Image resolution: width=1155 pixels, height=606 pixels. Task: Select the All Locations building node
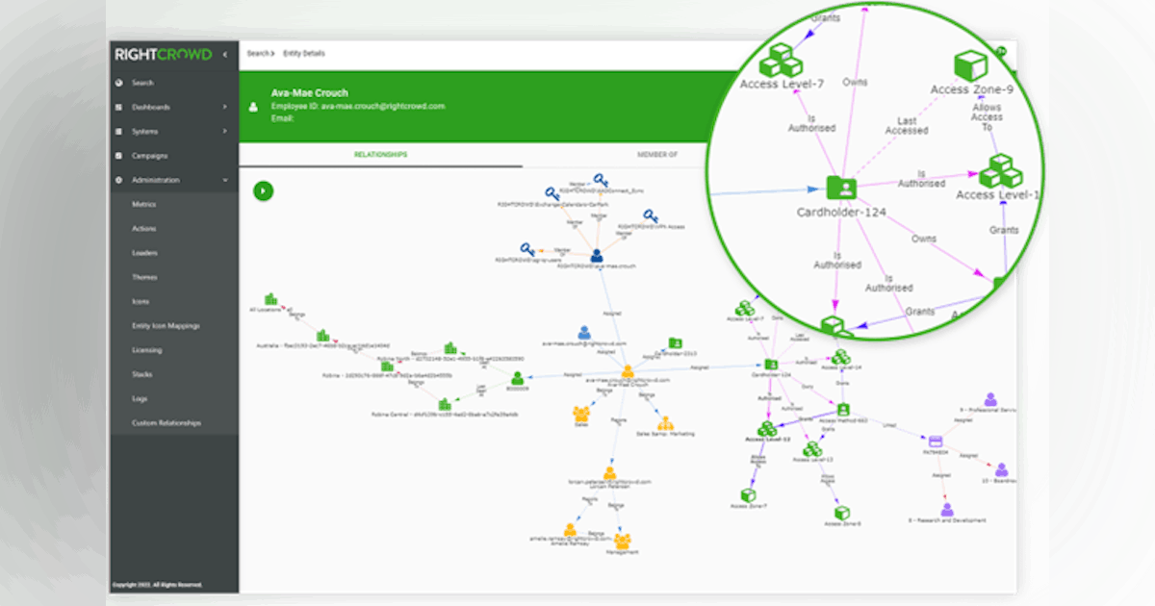[x=270, y=300]
